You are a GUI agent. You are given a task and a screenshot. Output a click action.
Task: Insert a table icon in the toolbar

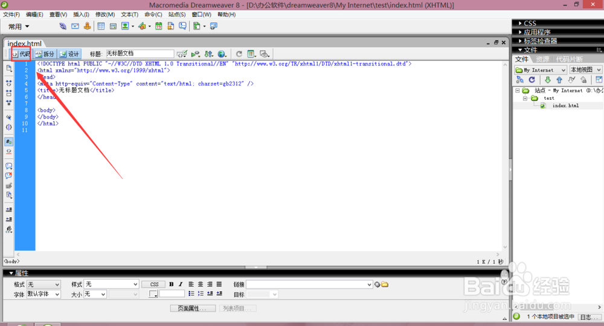pos(101,26)
